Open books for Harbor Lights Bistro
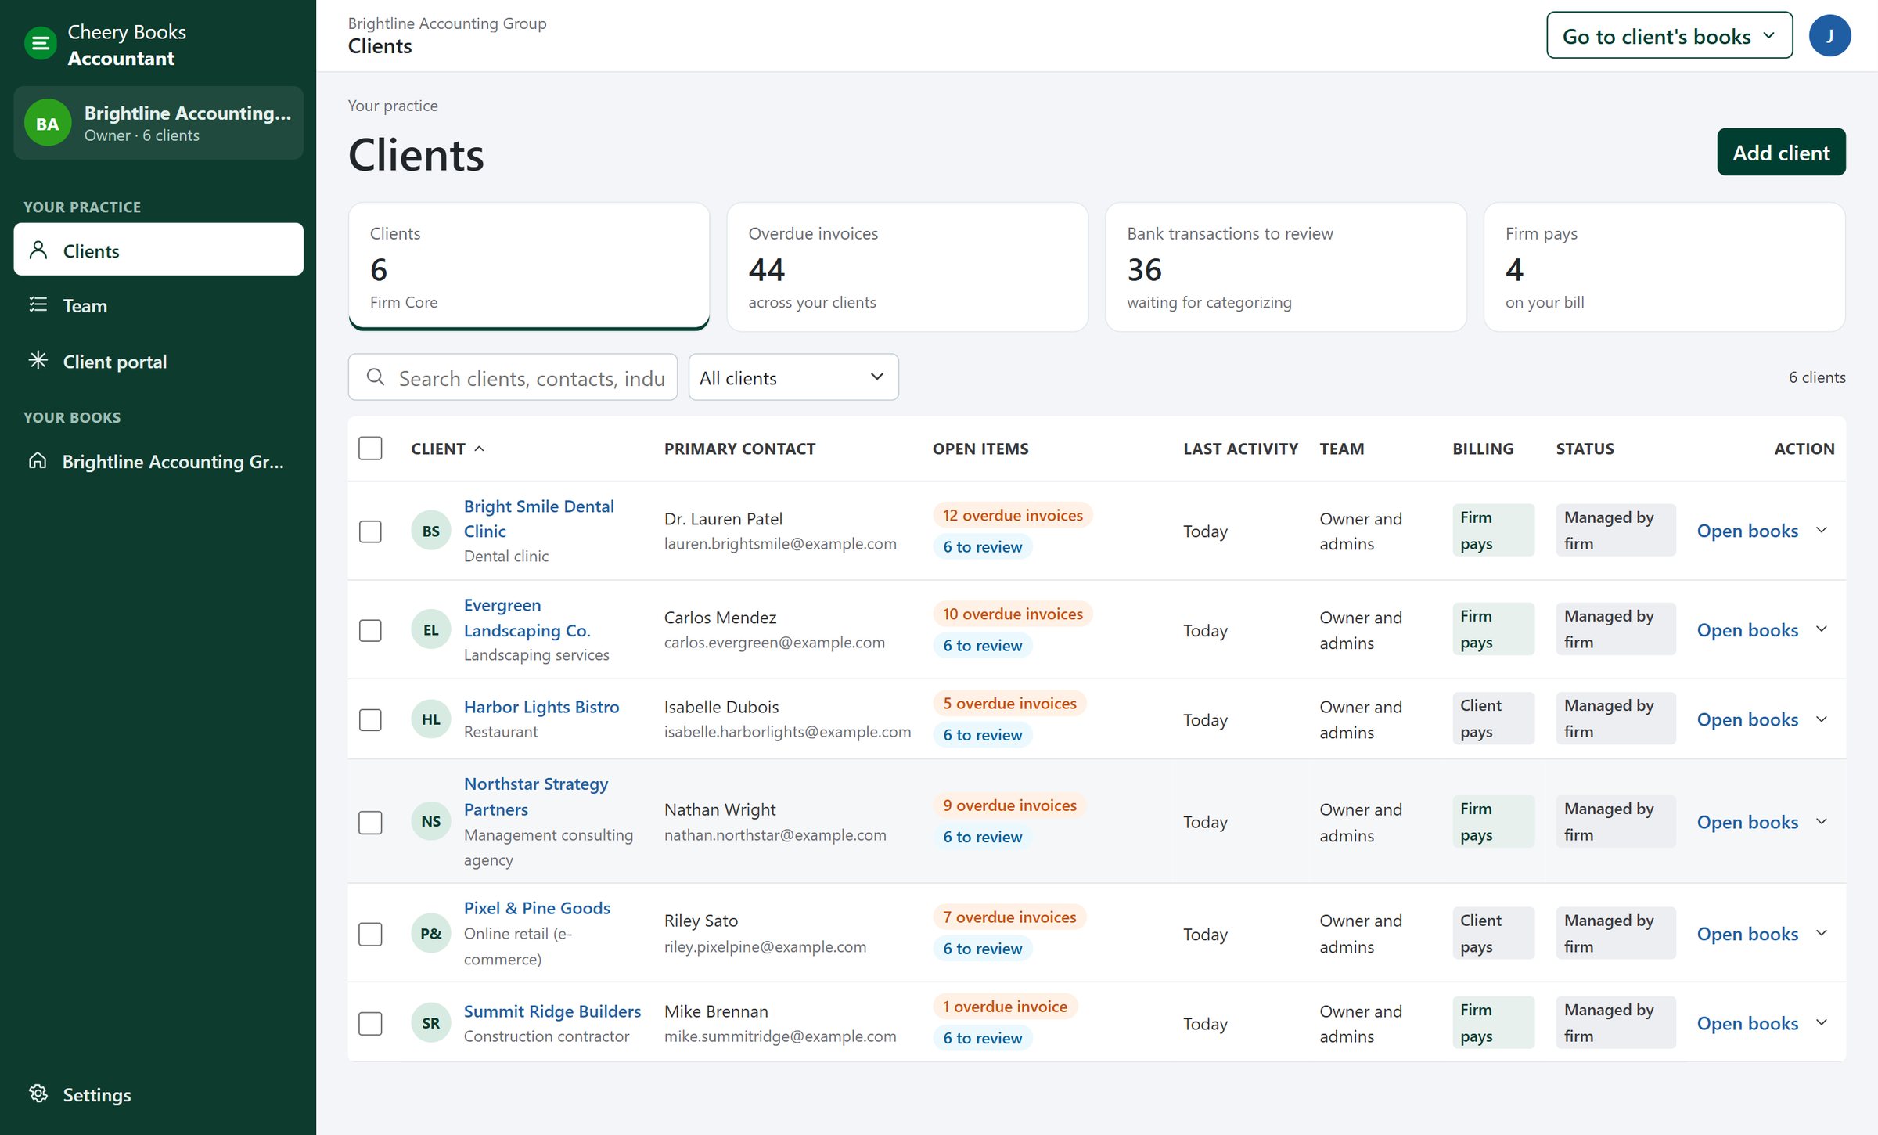This screenshot has width=1878, height=1135. pos(1747,719)
